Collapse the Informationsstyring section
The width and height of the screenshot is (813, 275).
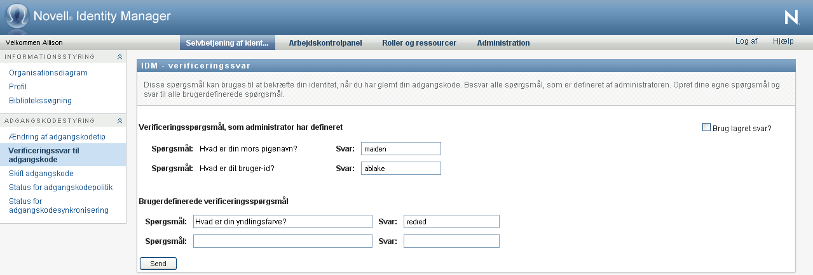pos(120,57)
